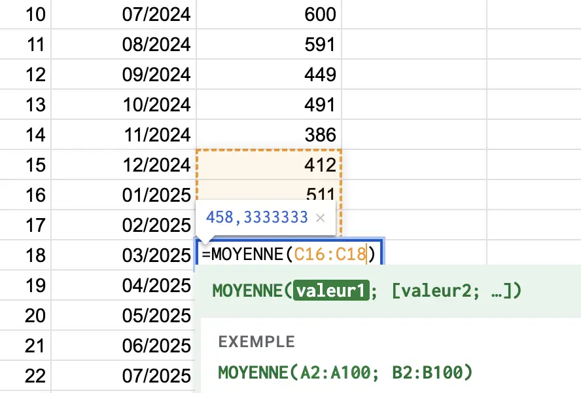Select row header 13
Viewport: 581px width, 393px height.
pos(26,104)
